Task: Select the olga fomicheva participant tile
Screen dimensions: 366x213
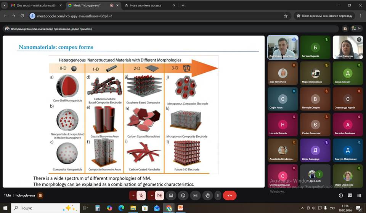Action: 283,73
